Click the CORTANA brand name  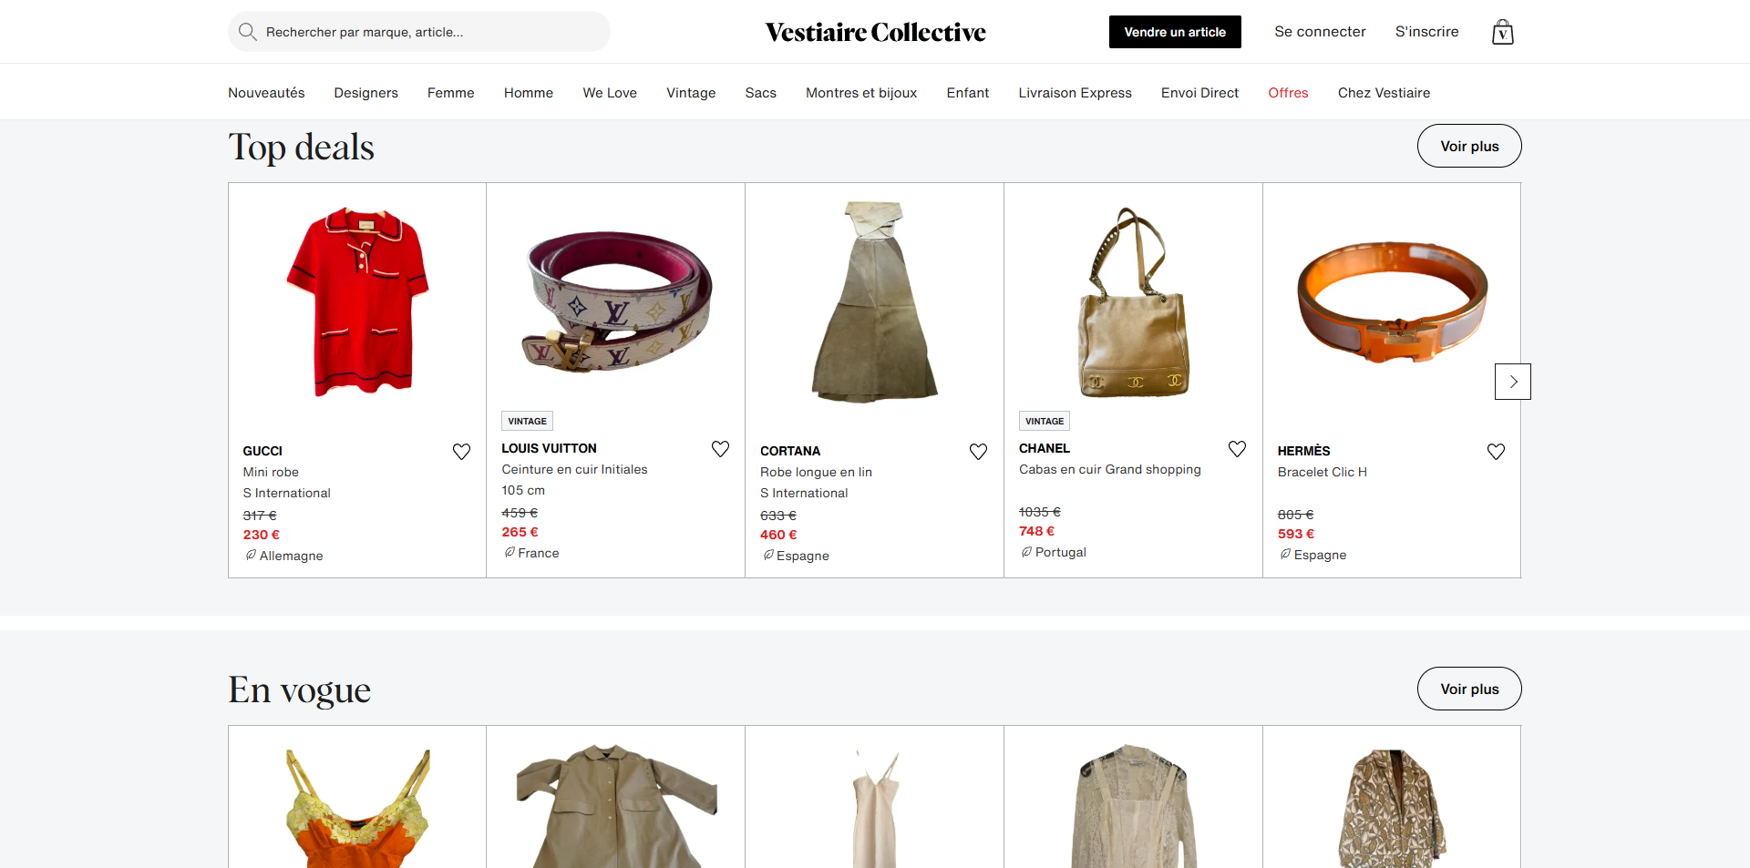pos(790,451)
